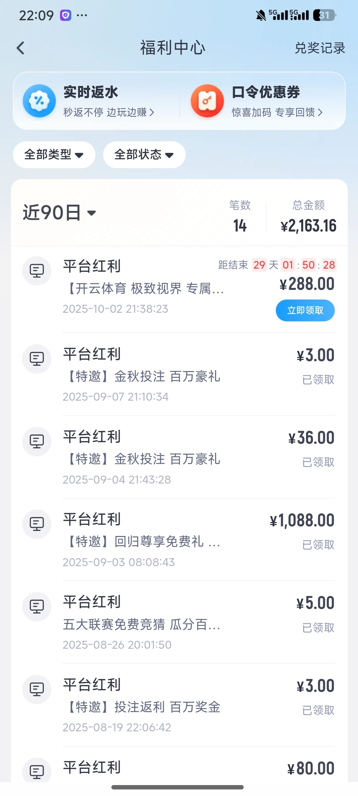Viewport: 358px width, 796px height.
Task: Tap the blue percent rebate icon
Action: [39, 101]
